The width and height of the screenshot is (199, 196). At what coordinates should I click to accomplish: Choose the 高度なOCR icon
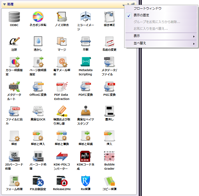pos(38,111)
